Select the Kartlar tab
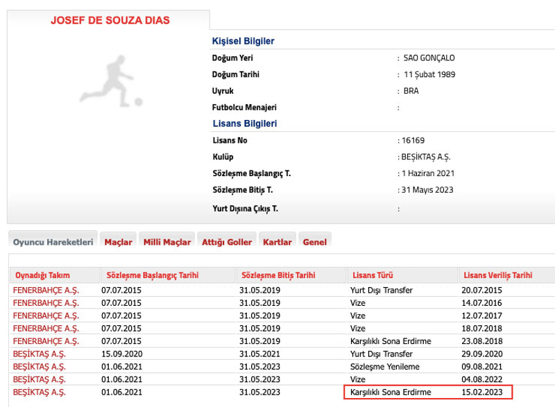This screenshot has height=407, width=555. (x=277, y=242)
